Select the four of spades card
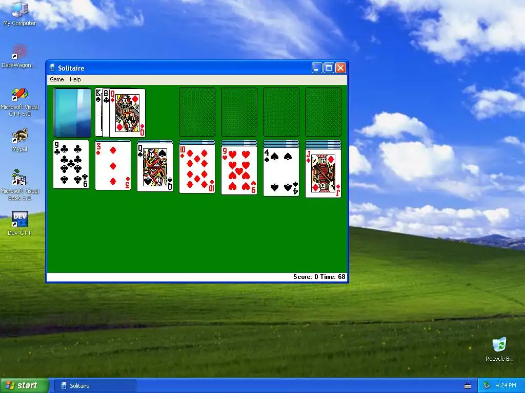Screen dimensions: 525x393 (x=281, y=172)
